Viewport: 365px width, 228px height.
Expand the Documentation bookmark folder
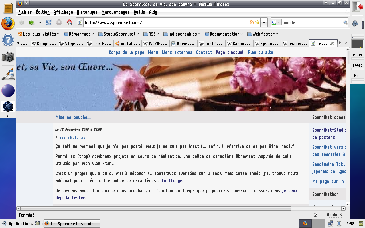point(224,34)
